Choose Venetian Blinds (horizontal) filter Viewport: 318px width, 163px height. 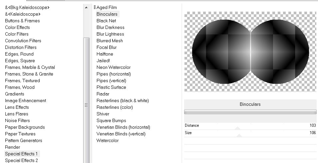(123, 127)
